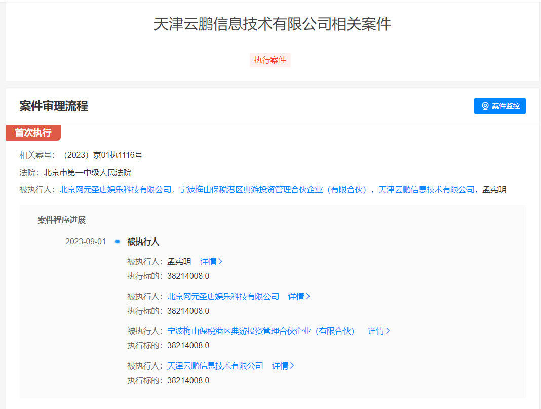Open 天津云鹏信息技术有限公司 link in progress list
This screenshot has height=409, width=541.
click(215, 366)
